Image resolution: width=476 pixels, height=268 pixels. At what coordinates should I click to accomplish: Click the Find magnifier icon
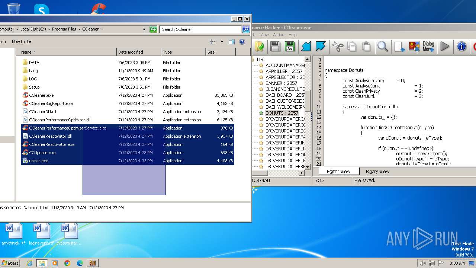click(x=383, y=46)
